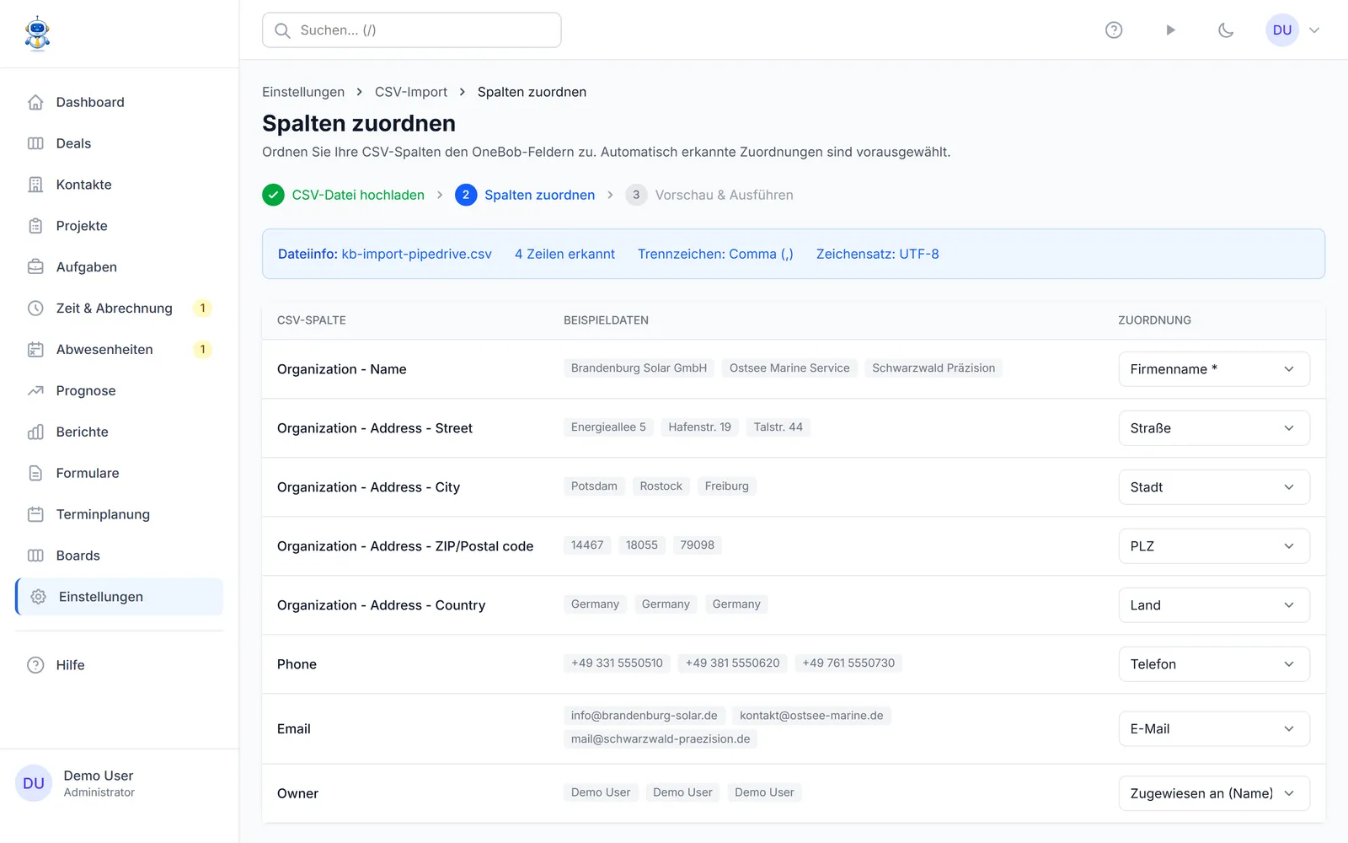
Task: Click the Dashboard home icon
Action: tap(35, 102)
